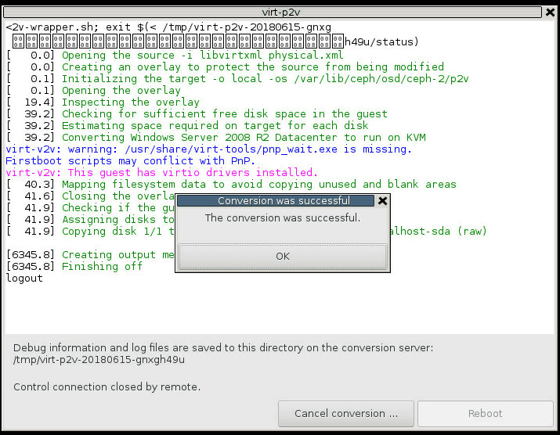
Task: Click the 'The conversion was successful.' message
Action: 283,217
